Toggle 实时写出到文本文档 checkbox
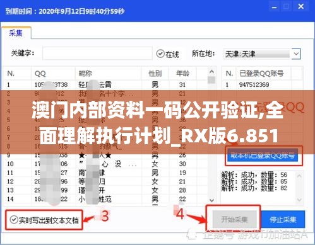This screenshot has height=245, width=315. pyautogui.click(x=44, y=220)
